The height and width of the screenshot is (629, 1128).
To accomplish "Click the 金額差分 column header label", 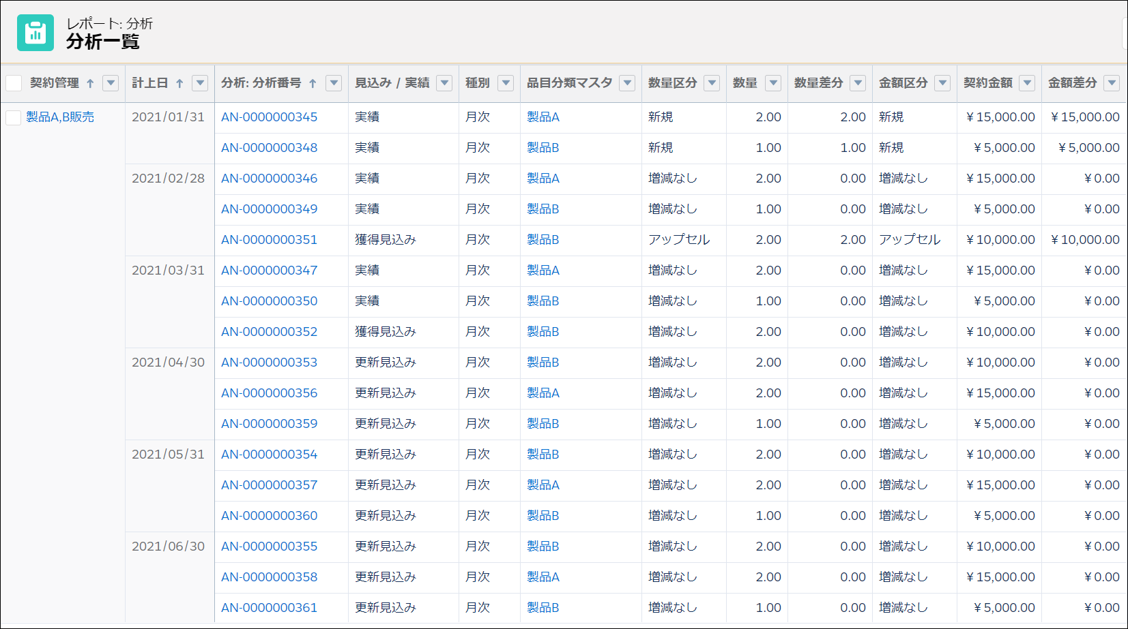I will pos(1072,83).
